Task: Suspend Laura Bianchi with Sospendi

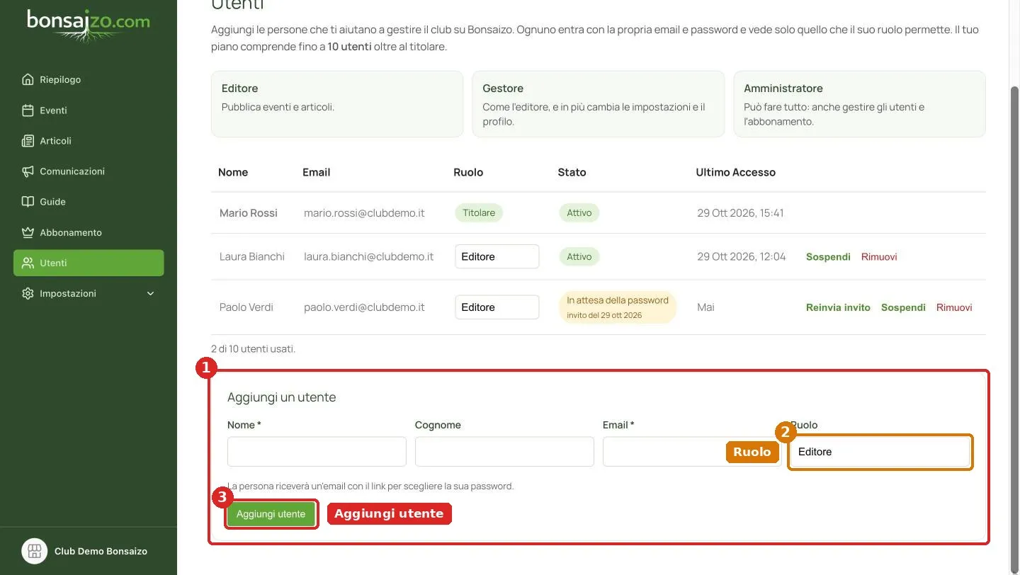Action: tap(828, 257)
